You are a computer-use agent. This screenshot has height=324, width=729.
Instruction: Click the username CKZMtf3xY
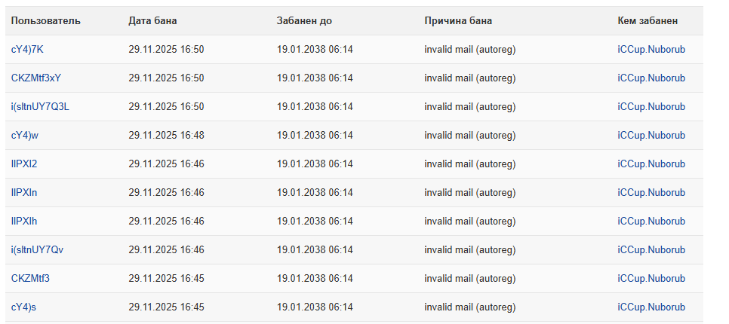tap(36, 78)
